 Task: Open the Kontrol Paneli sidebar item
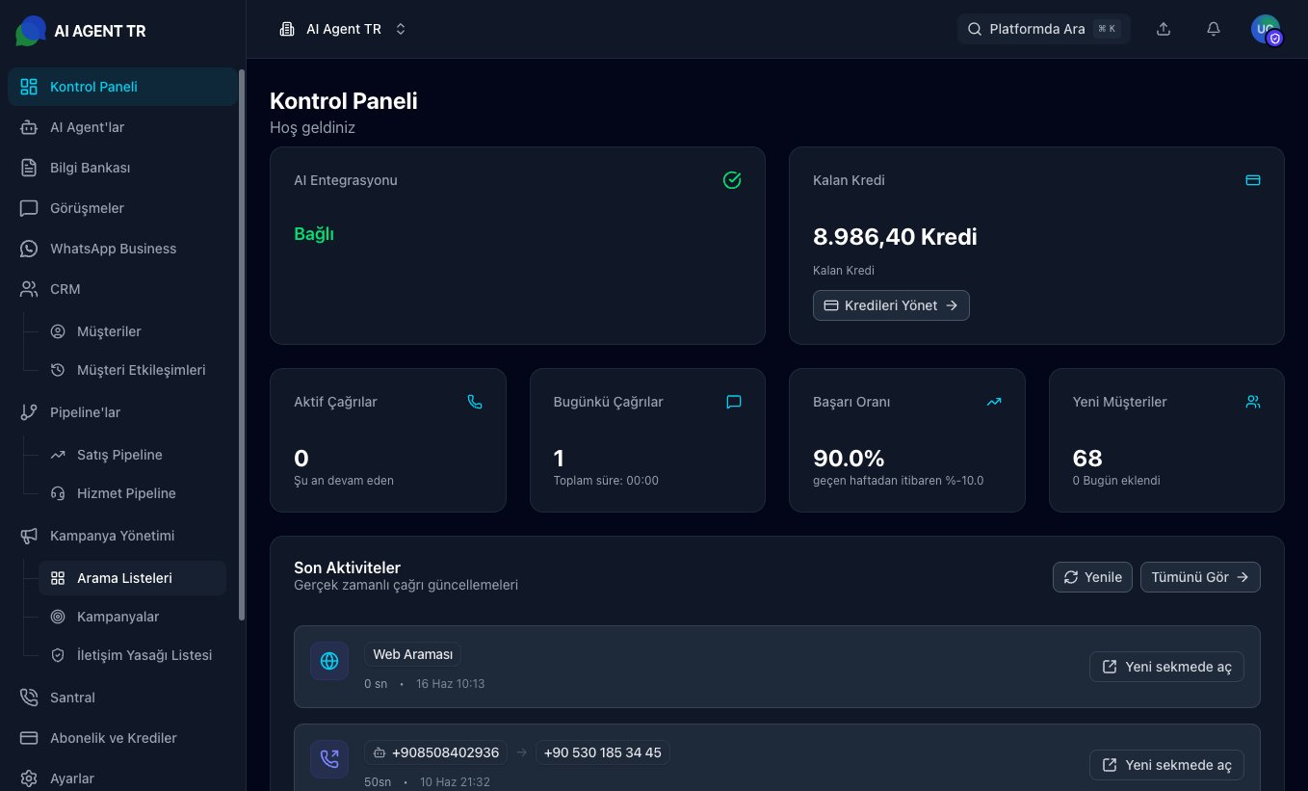point(122,87)
